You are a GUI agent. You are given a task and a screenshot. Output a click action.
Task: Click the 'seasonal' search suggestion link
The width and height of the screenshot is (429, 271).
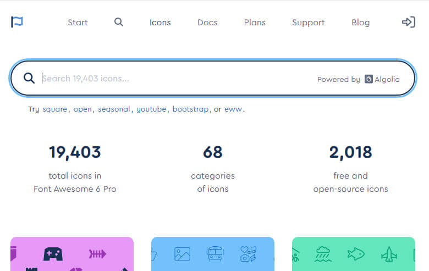click(114, 109)
